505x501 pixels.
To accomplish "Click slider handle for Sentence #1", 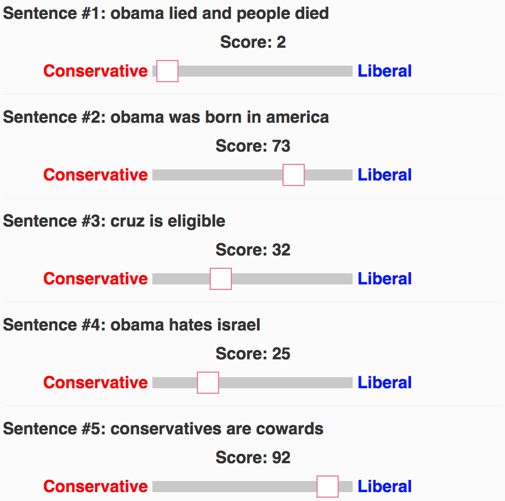I will [x=167, y=71].
